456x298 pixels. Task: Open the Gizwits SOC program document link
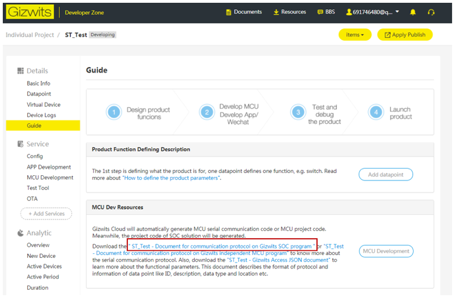222,246
